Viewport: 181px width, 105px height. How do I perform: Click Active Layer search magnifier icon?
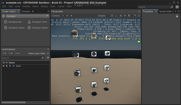pos(48,53)
